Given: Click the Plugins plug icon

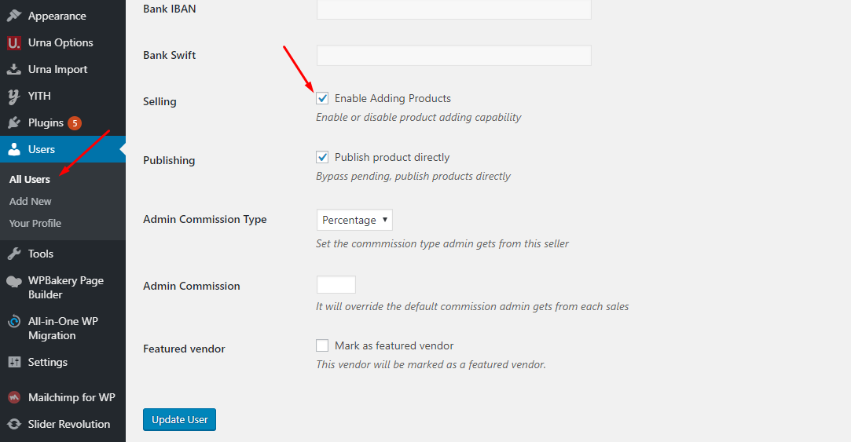Looking at the screenshot, I should pyautogui.click(x=14, y=122).
